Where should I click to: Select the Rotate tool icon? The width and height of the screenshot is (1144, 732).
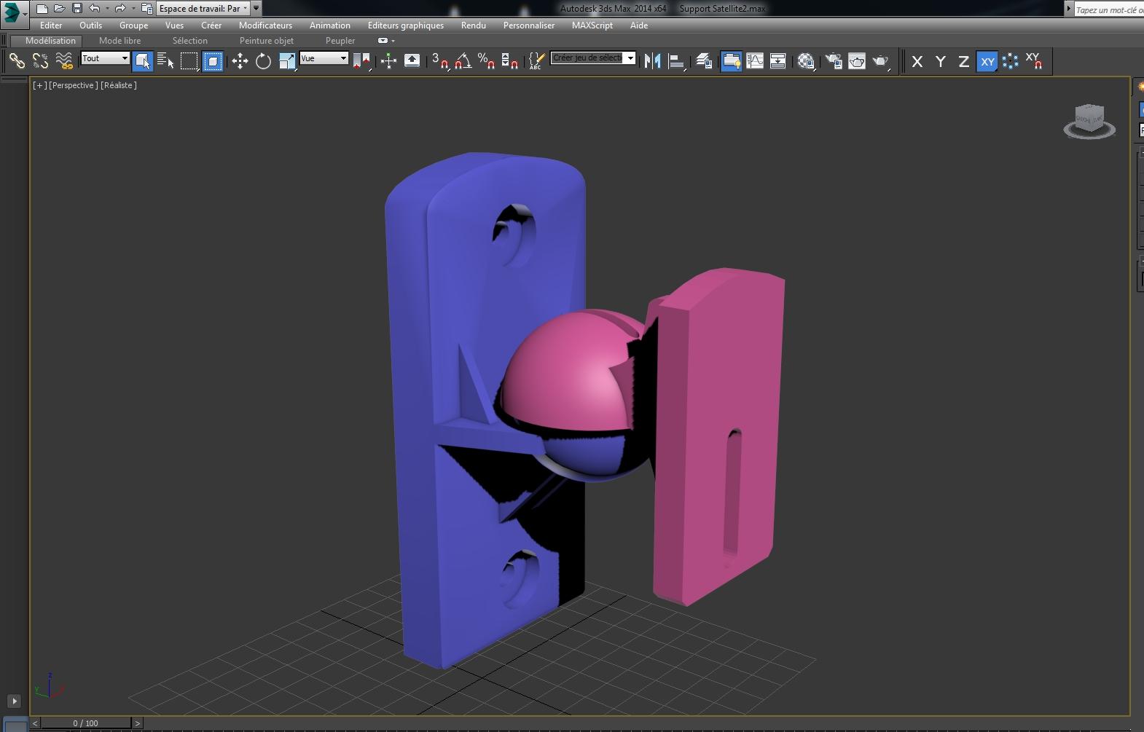point(263,61)
